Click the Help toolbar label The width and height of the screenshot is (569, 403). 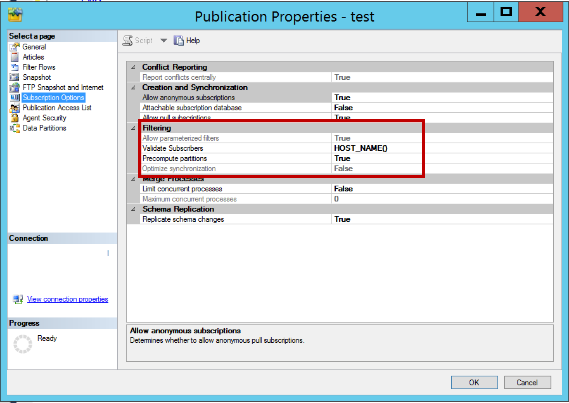coord(193,41)
